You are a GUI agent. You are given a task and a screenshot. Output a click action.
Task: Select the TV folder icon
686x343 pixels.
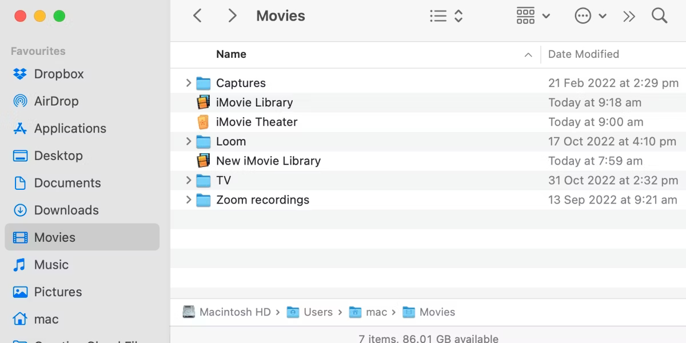click(204, 181)
